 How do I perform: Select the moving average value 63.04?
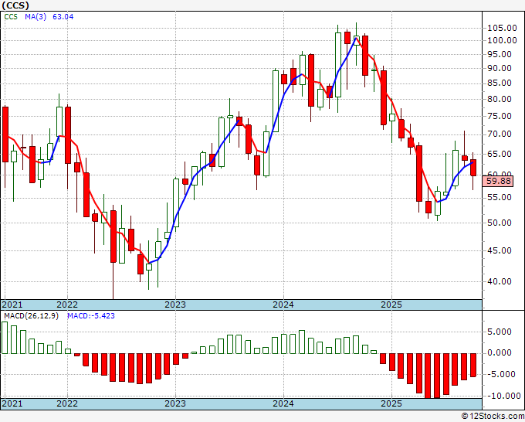63,17
